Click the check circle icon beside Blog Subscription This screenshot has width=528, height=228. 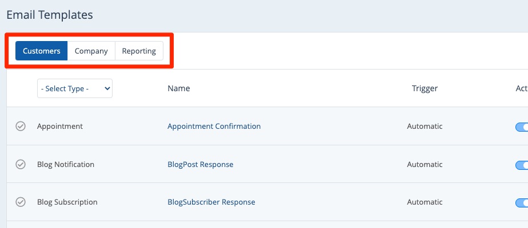pyautogui.click(x=21, y=202)
